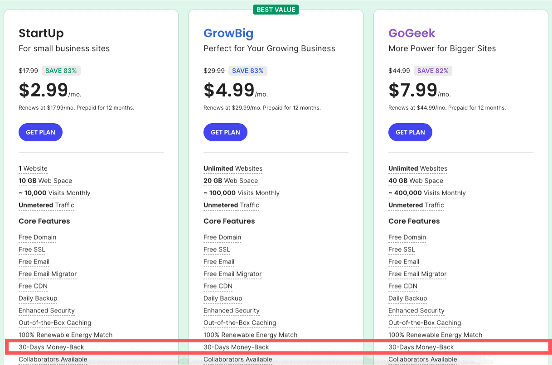Click Free CDN in the GrowBig column
Viewport: 552px width, 365px height.
click(218, 286)
